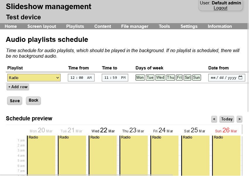Screen dimensions: 249x176
Task: Click the Logout link
Action: pyautogui.click(x=220, y=8)
